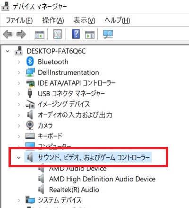The image size is (189, 208).
Task: Open the ヘルプ(H) menu
Action: tap(117, 20)
